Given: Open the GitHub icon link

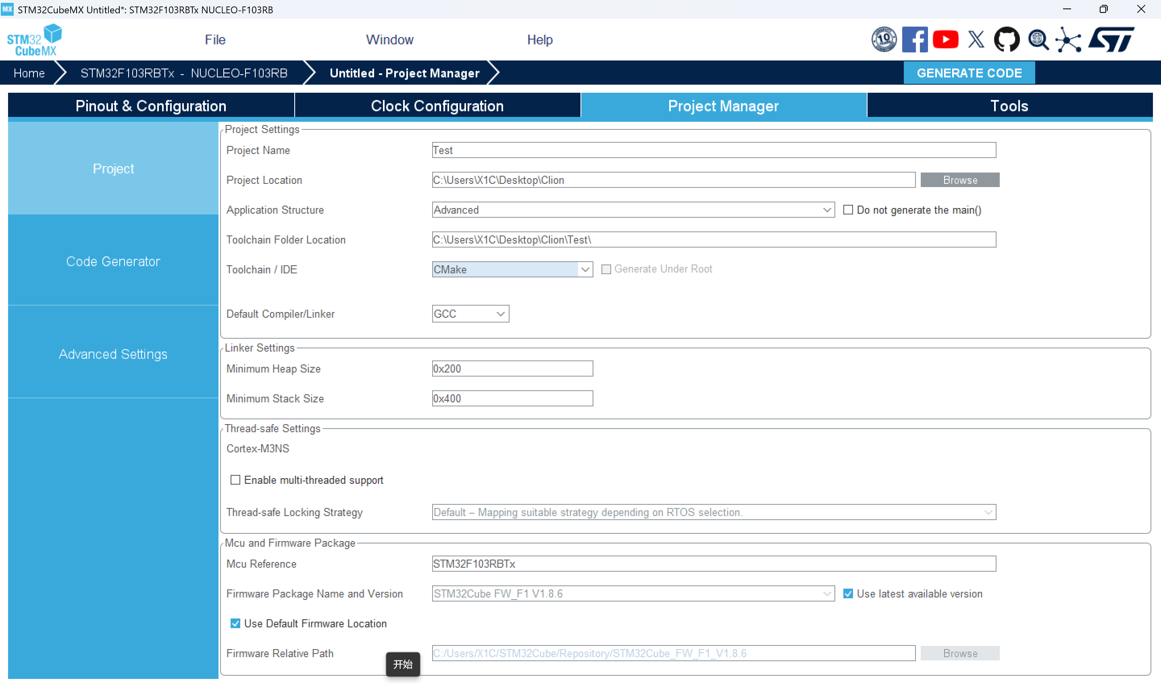Looking at the screenshot, I should 1007,40.
